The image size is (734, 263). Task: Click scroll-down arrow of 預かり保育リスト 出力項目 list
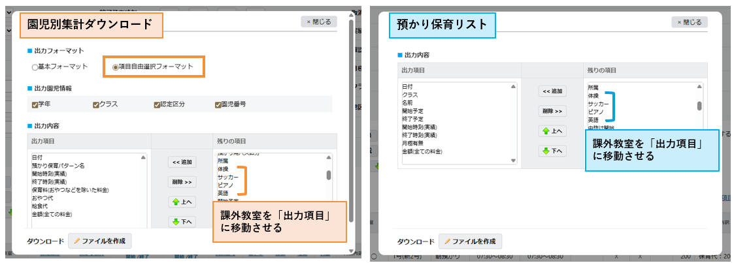[x=514, y=161]
